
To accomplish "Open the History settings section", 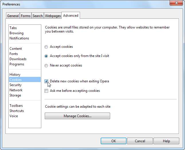I will pos(15,75).
